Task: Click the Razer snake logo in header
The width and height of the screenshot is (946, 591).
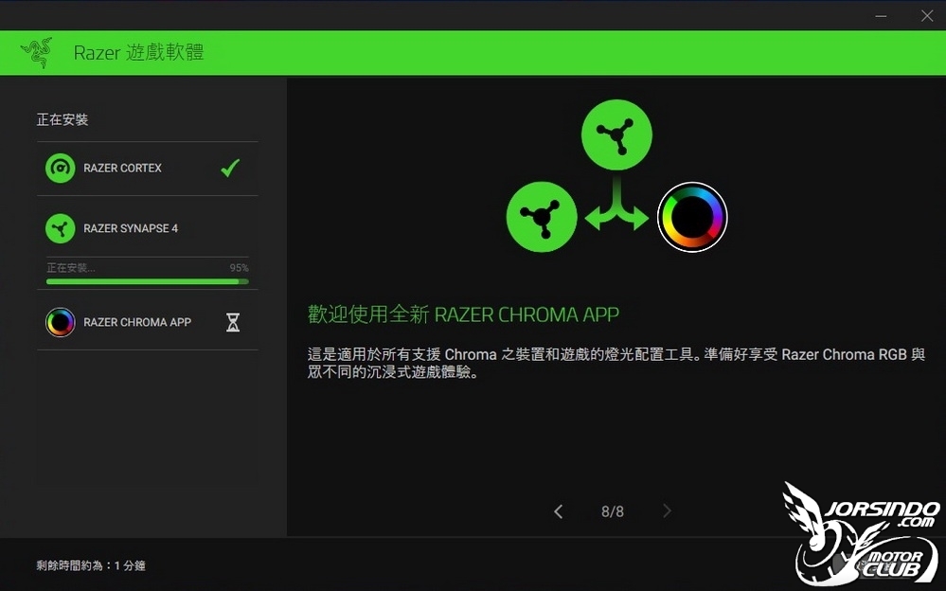Action: click(x=37, y=52)
